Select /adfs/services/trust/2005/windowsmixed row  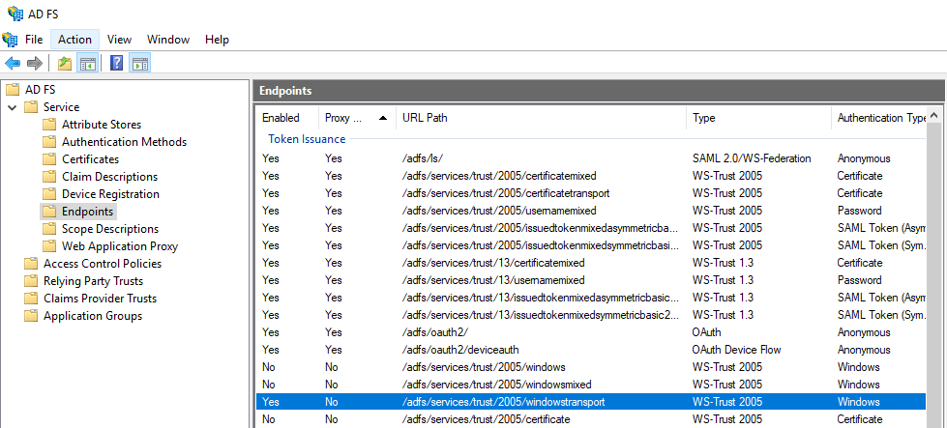[x=591, y=385]
